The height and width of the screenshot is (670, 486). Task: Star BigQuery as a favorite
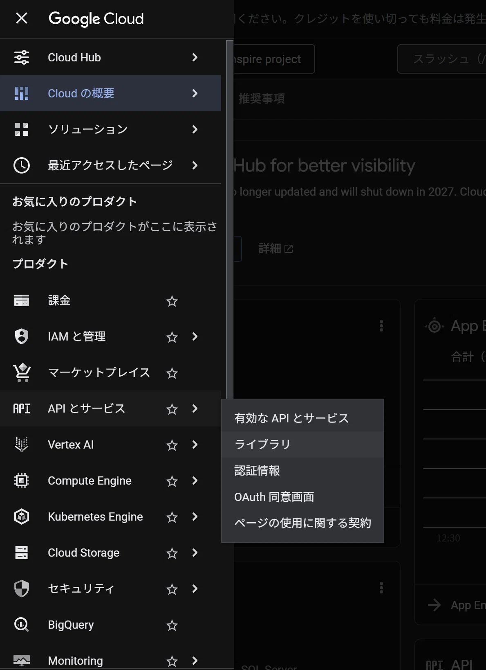pyautogui.click(x=172, y=625)
